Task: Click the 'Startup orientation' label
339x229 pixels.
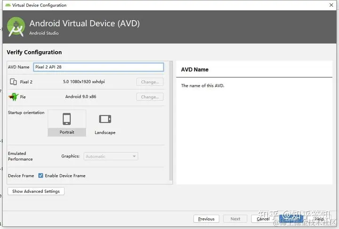Action: [26, 113]
